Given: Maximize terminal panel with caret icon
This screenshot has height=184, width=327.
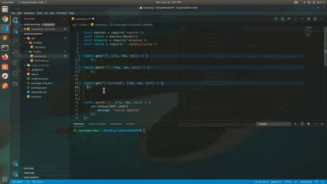Looking at the screenshot, I should [315, 124].
